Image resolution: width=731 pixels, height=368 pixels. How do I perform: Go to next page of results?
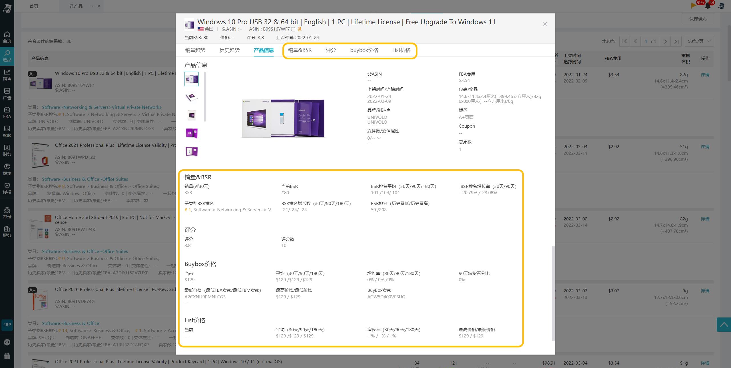tap(666, 41)
